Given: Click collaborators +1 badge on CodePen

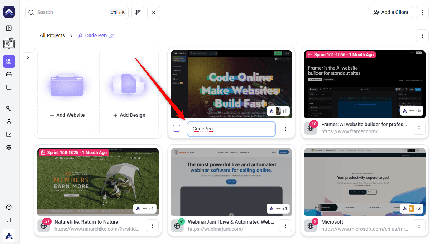Looking at the screenshot, I should (278, 111).
